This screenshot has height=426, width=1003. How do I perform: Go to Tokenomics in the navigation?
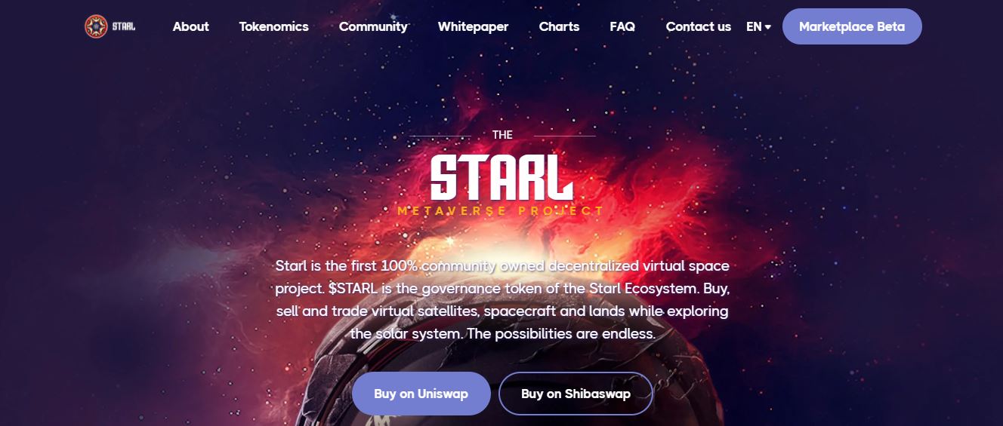click(273, 26)
